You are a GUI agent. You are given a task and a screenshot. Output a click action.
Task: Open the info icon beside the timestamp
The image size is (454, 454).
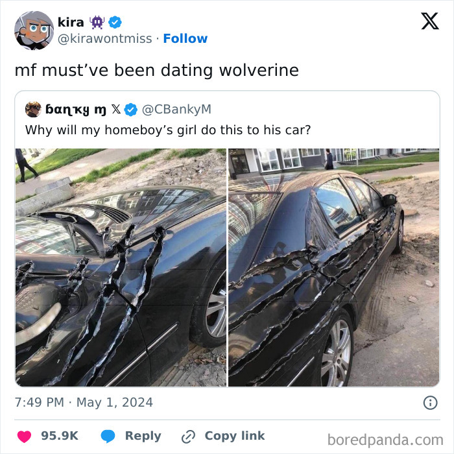tap(430, 403)
